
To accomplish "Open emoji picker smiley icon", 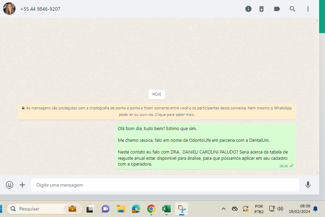I will (10, 185).
